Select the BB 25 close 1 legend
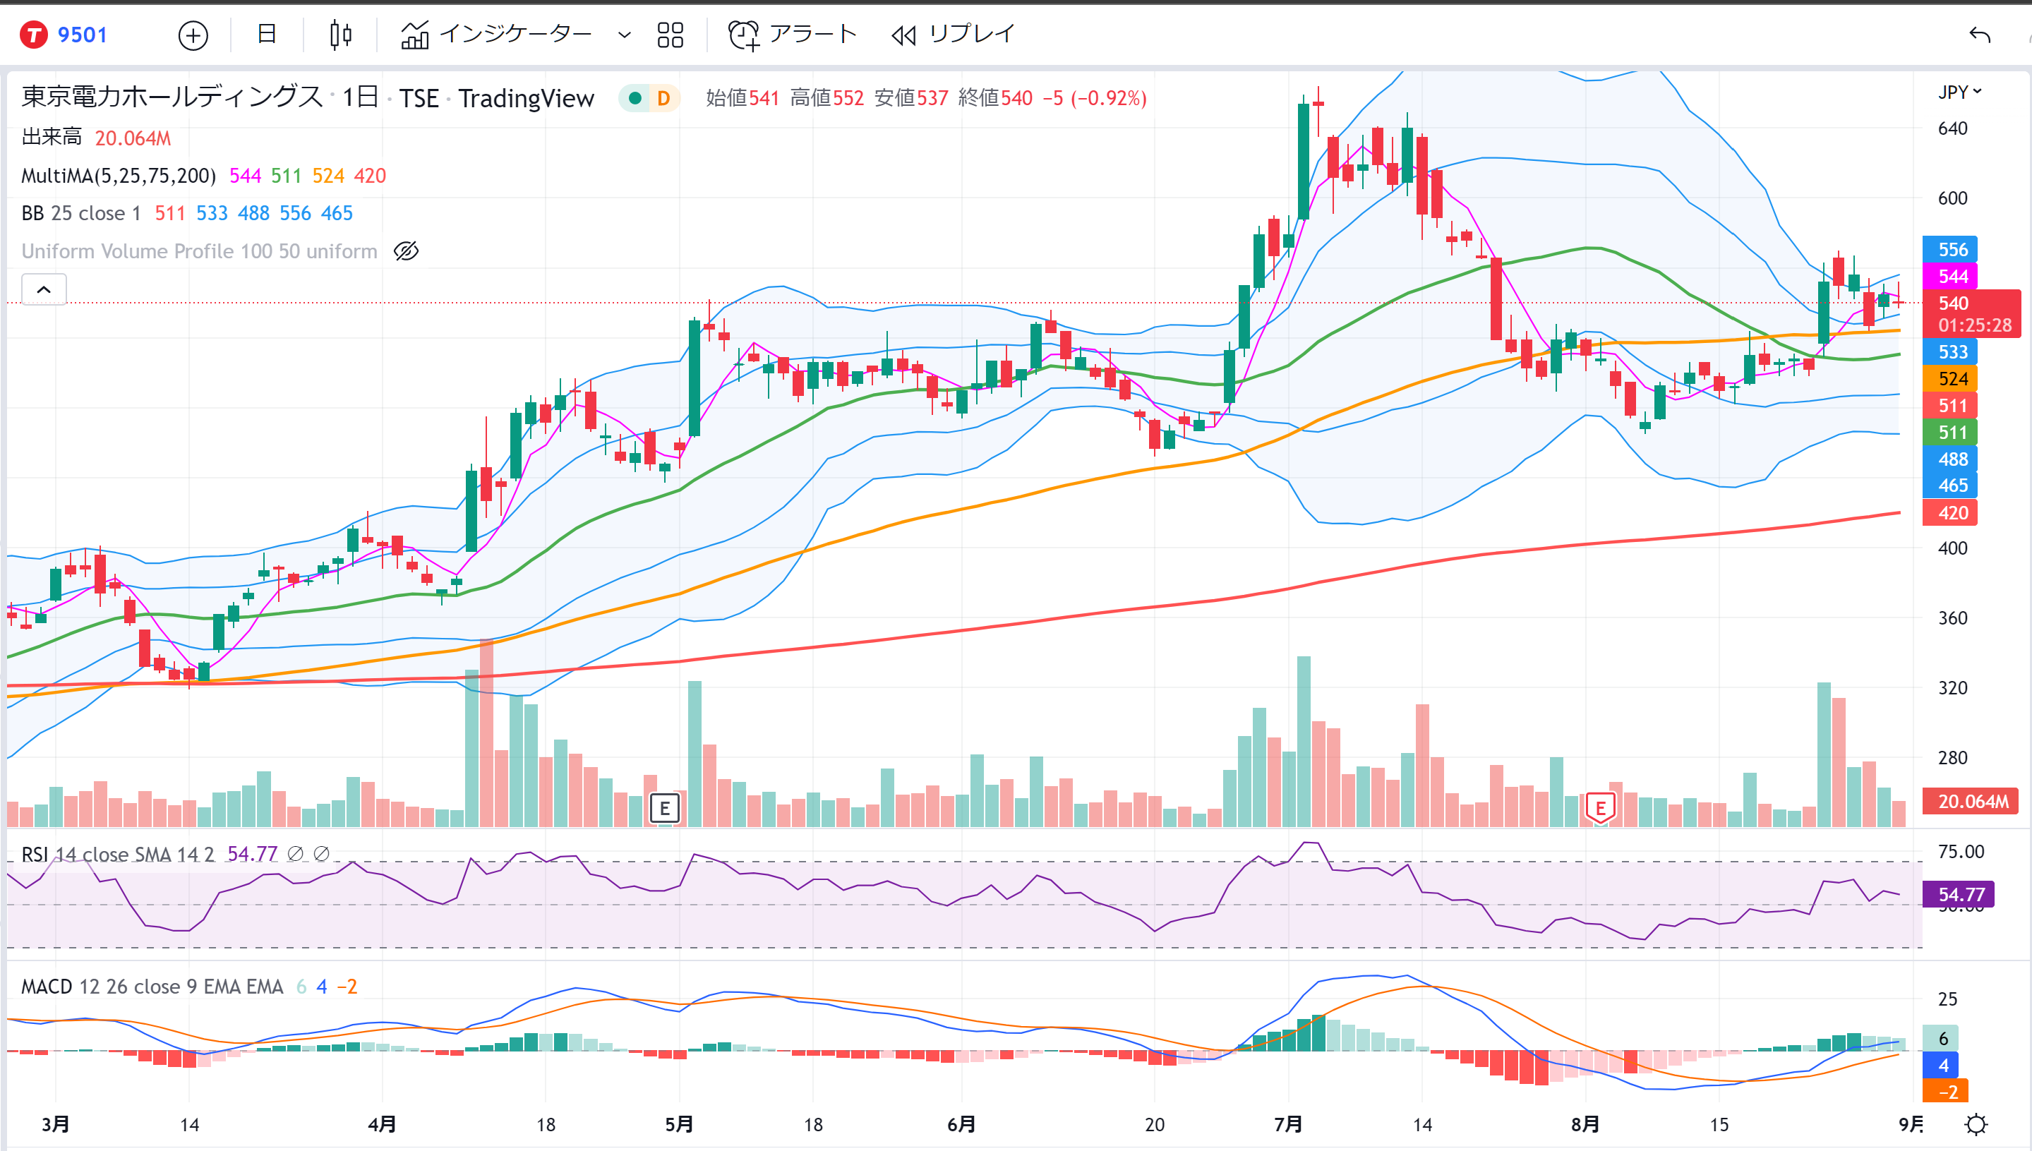The width and height of the screenshot is (2032, 1151). (80, 213)
